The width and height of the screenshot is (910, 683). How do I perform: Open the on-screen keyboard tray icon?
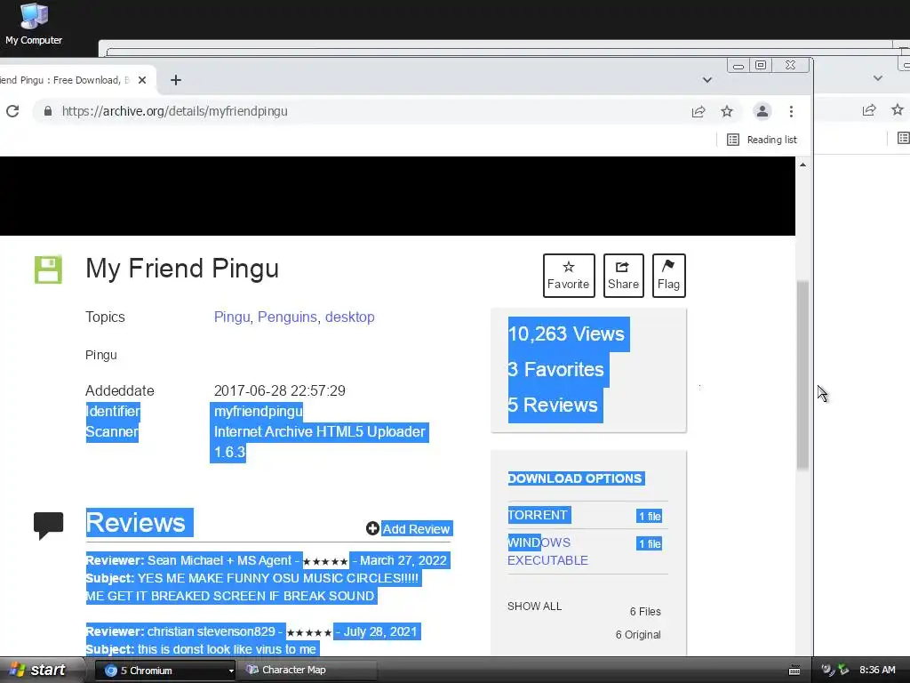(794, 671)
